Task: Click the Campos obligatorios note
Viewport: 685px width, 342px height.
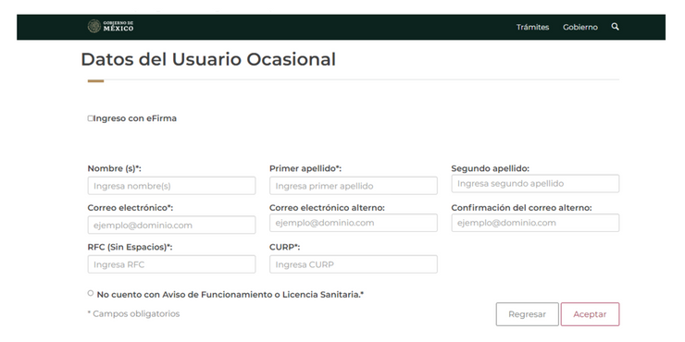Action: [133, 313]
